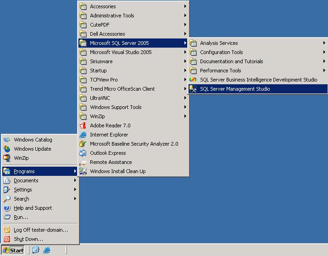
Task: Select Microsoft Visual Studio 2005 folder
Action: tap(121, 52)
